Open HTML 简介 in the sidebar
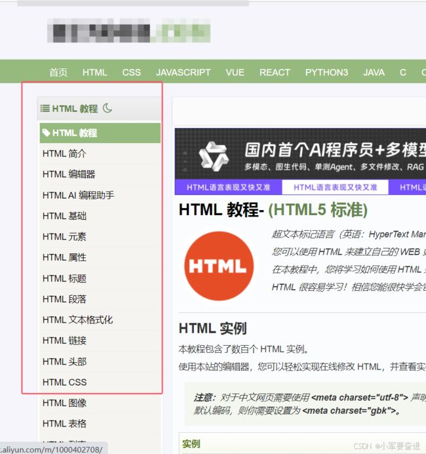This screenshot has width=426, height=454. tap(100, 154)
